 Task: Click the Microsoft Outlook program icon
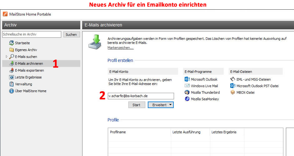[x=187, y=79]
